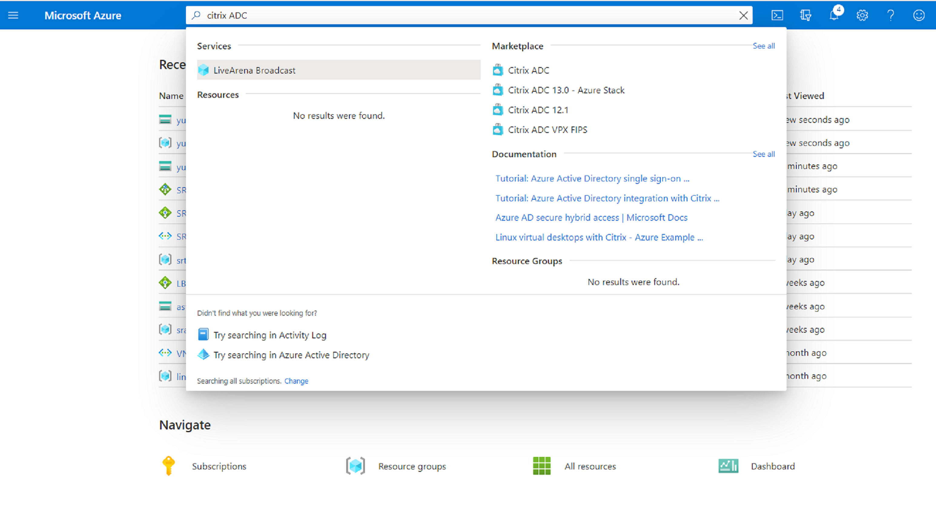Click the clear search X button

[x=744, y=15]
